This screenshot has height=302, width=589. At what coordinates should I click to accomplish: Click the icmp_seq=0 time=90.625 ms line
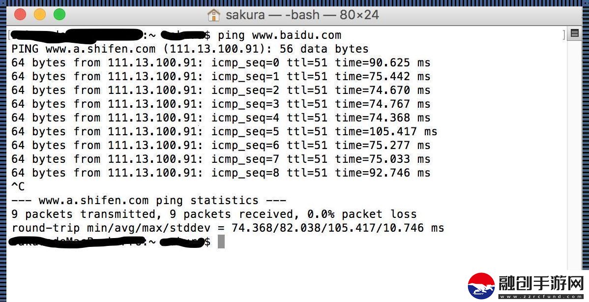point(221,63)
